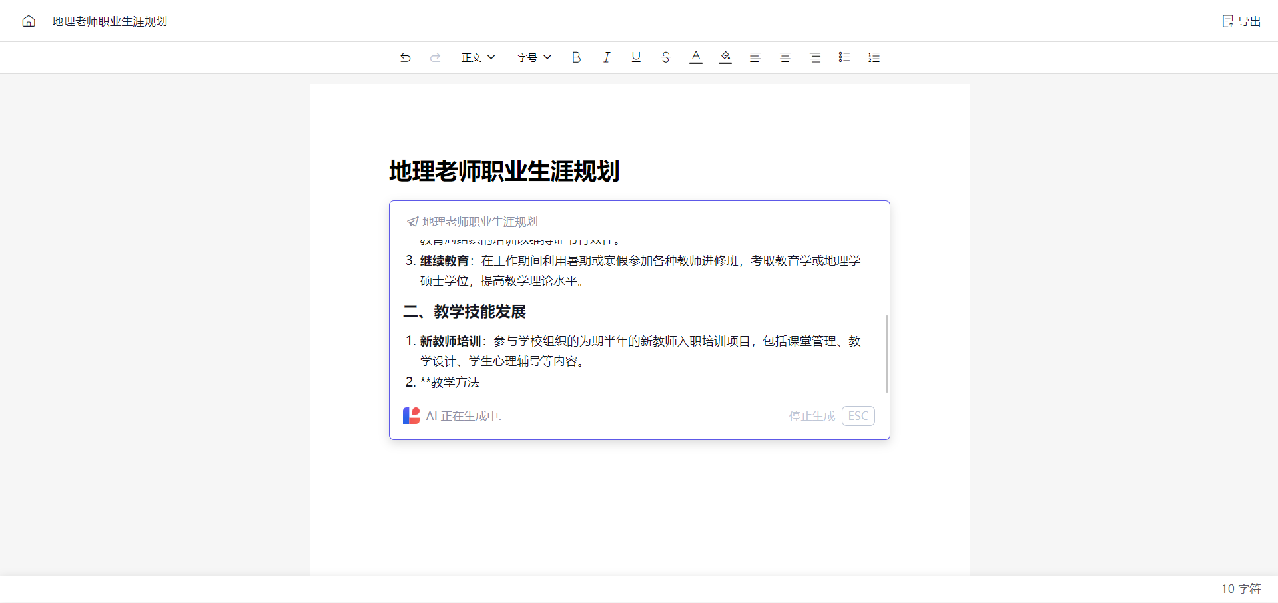Click 停止生成 to stop AI generation
This screenshot has height=603, width=1278.
click(x=812, y=416)
